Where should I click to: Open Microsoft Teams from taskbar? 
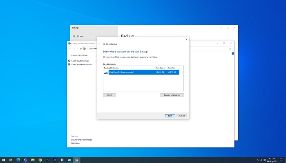click(x=25, y=160)
